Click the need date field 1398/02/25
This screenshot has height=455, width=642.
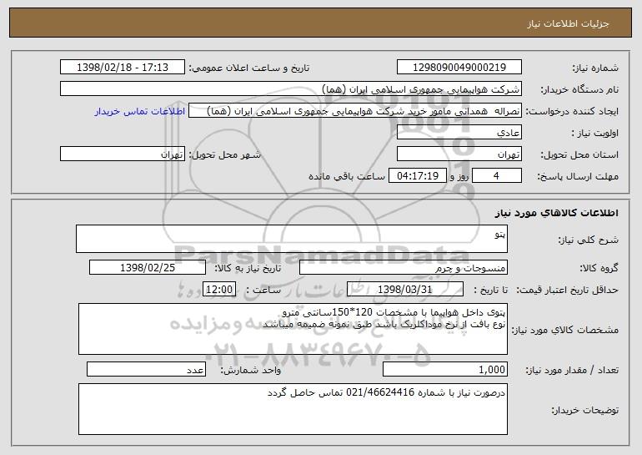pyautogui.click(x=148, y=268)
